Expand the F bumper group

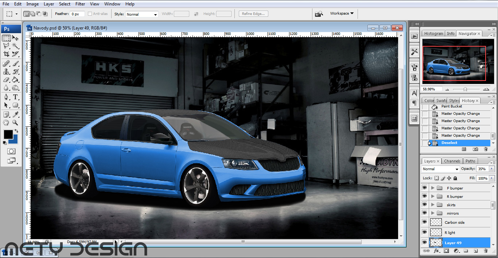pos(433,188)
